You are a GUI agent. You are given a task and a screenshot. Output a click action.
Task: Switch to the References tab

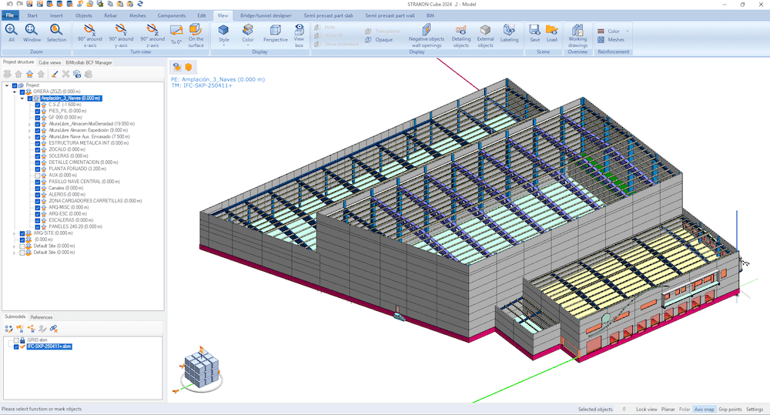coord(42,317)
